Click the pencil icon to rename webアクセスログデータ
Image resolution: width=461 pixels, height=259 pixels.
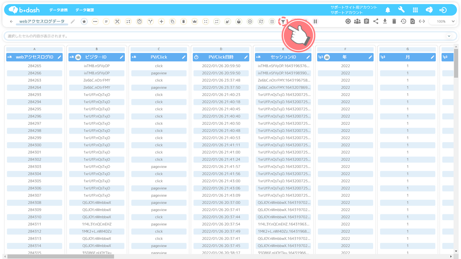tap(73, 22)
